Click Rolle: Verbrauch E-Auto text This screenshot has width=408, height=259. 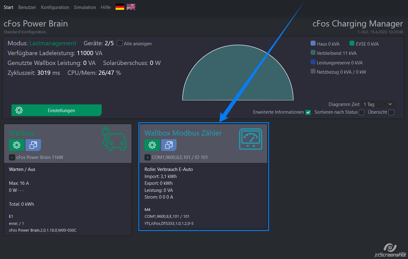tap(169, 169)
